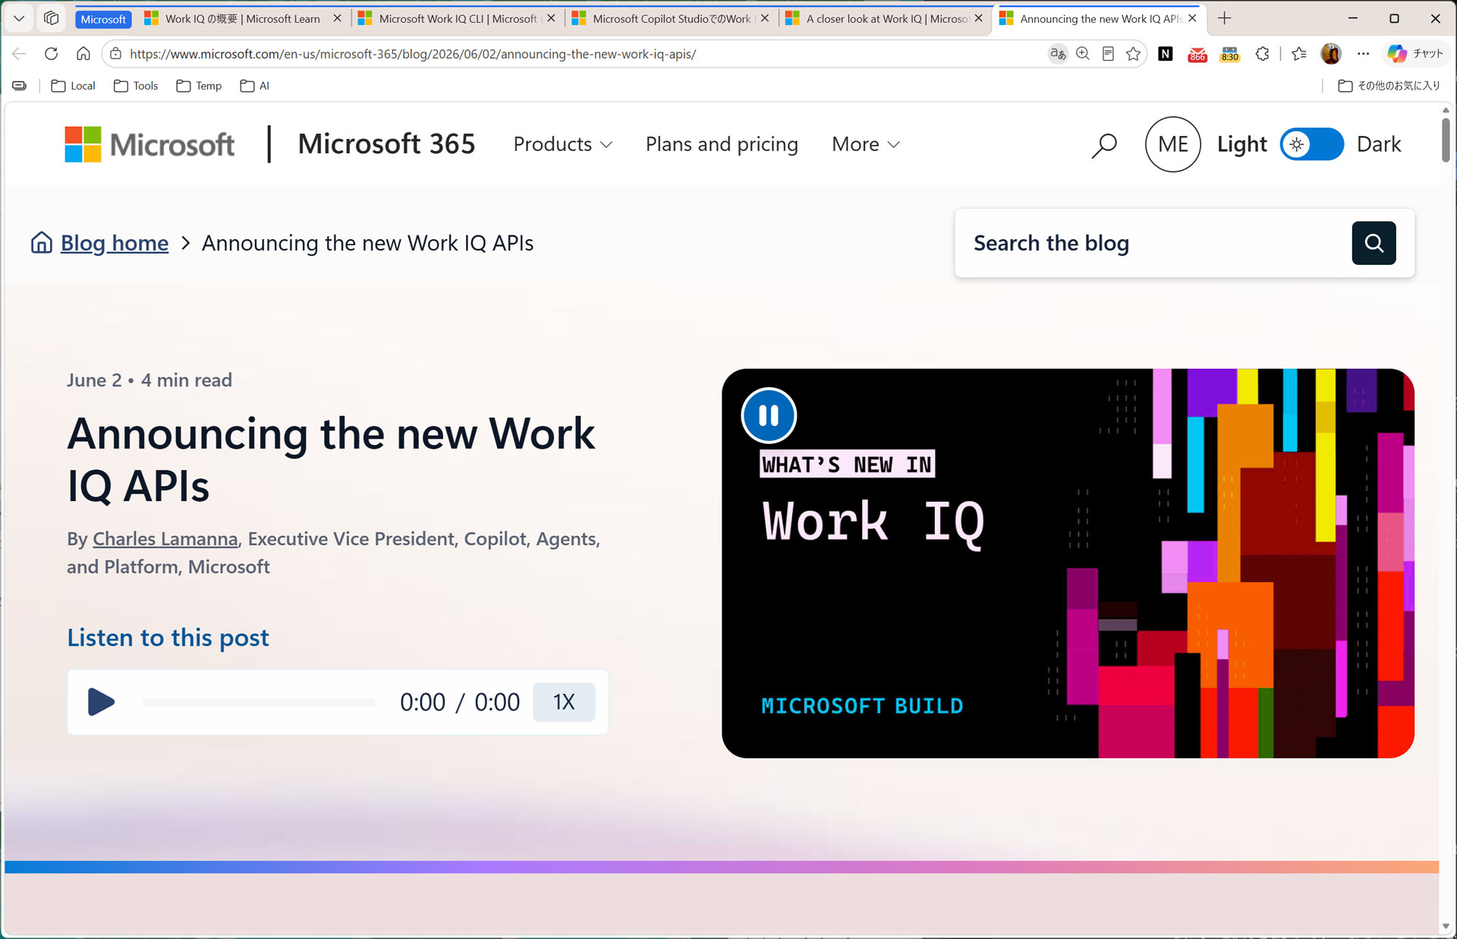Switch to A closer look at Work IQ tab
Image resolution: width=1457 pixels, height=939 pixels.
886,18
